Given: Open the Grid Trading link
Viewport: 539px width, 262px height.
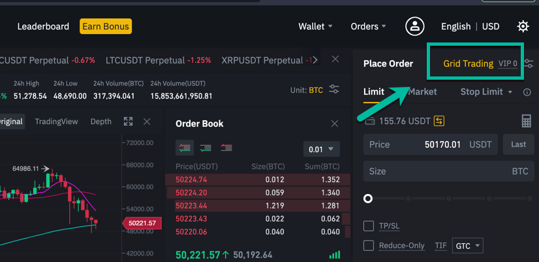Looking at the screenshot, I should [x=468, y=64].
